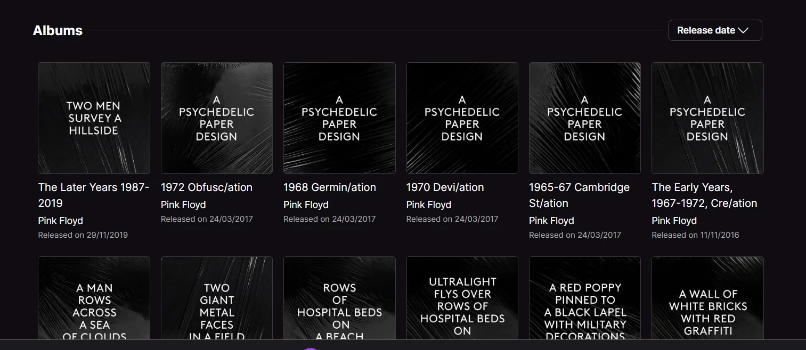Open the Rows of Hospital Beds on a Beach cover
The image size is (806, 350).
click(339, 298)
